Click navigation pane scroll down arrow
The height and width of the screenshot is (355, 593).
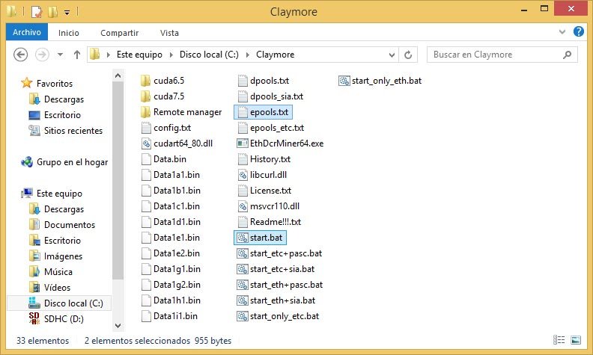(x=118, y=326)
